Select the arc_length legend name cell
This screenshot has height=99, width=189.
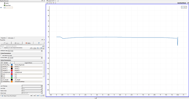click(x=28, y=80)
